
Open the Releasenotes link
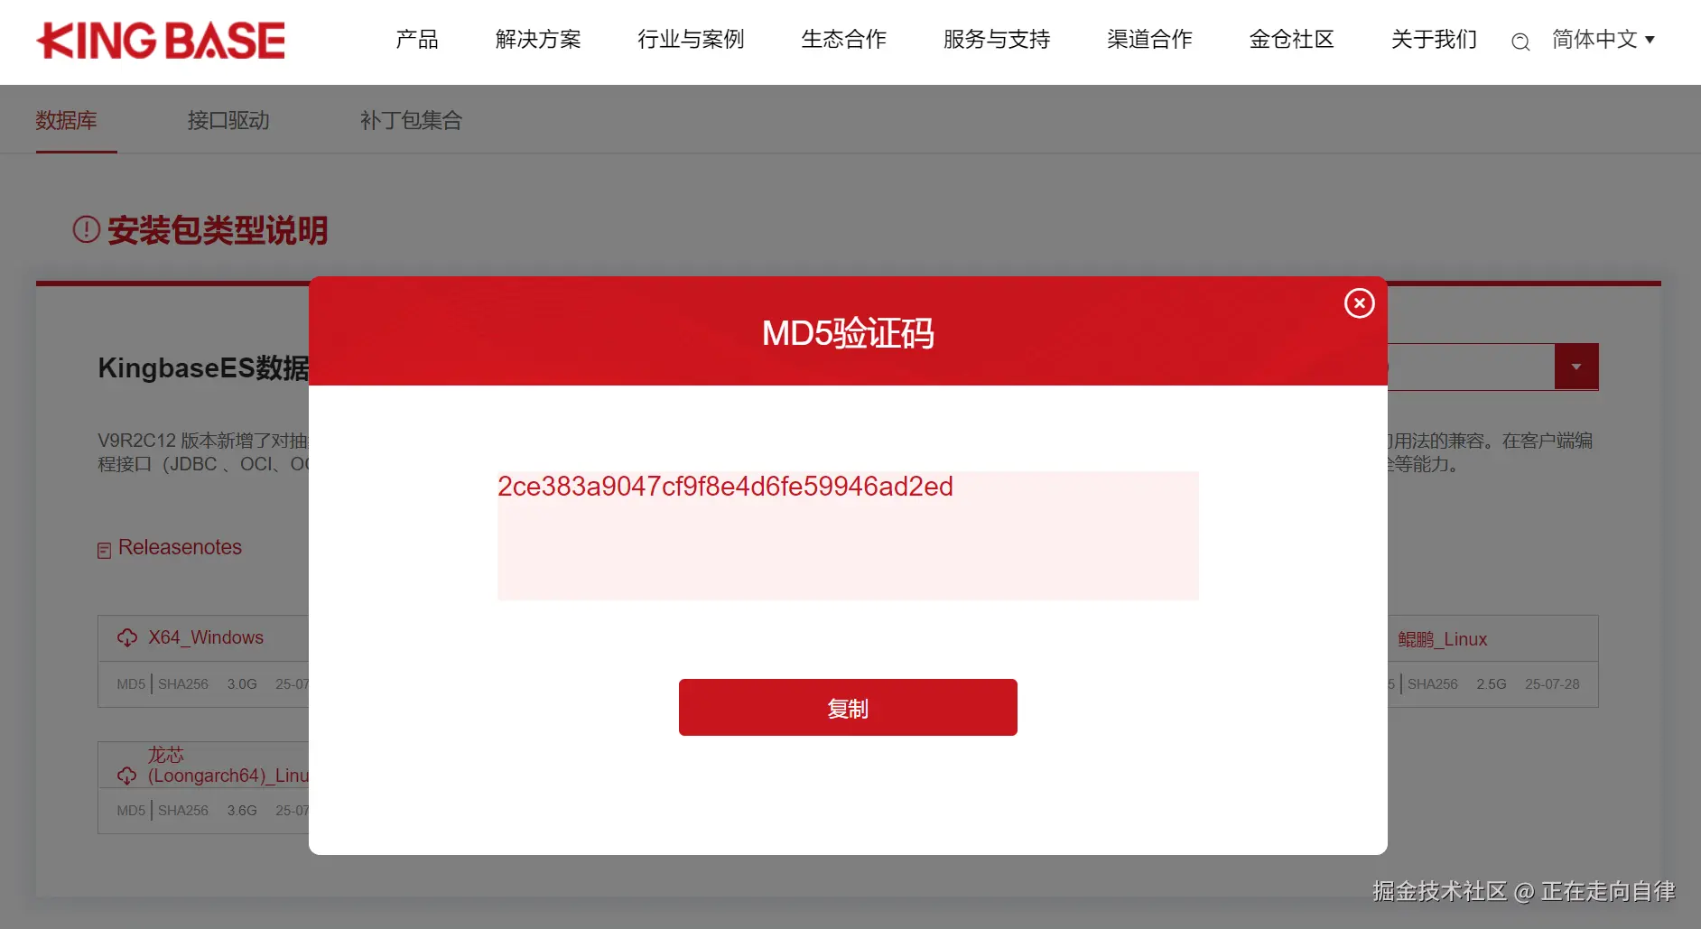[x=180, y=547]
